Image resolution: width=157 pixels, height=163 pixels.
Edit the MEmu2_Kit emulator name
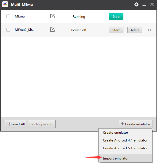(x=52, y=30)
